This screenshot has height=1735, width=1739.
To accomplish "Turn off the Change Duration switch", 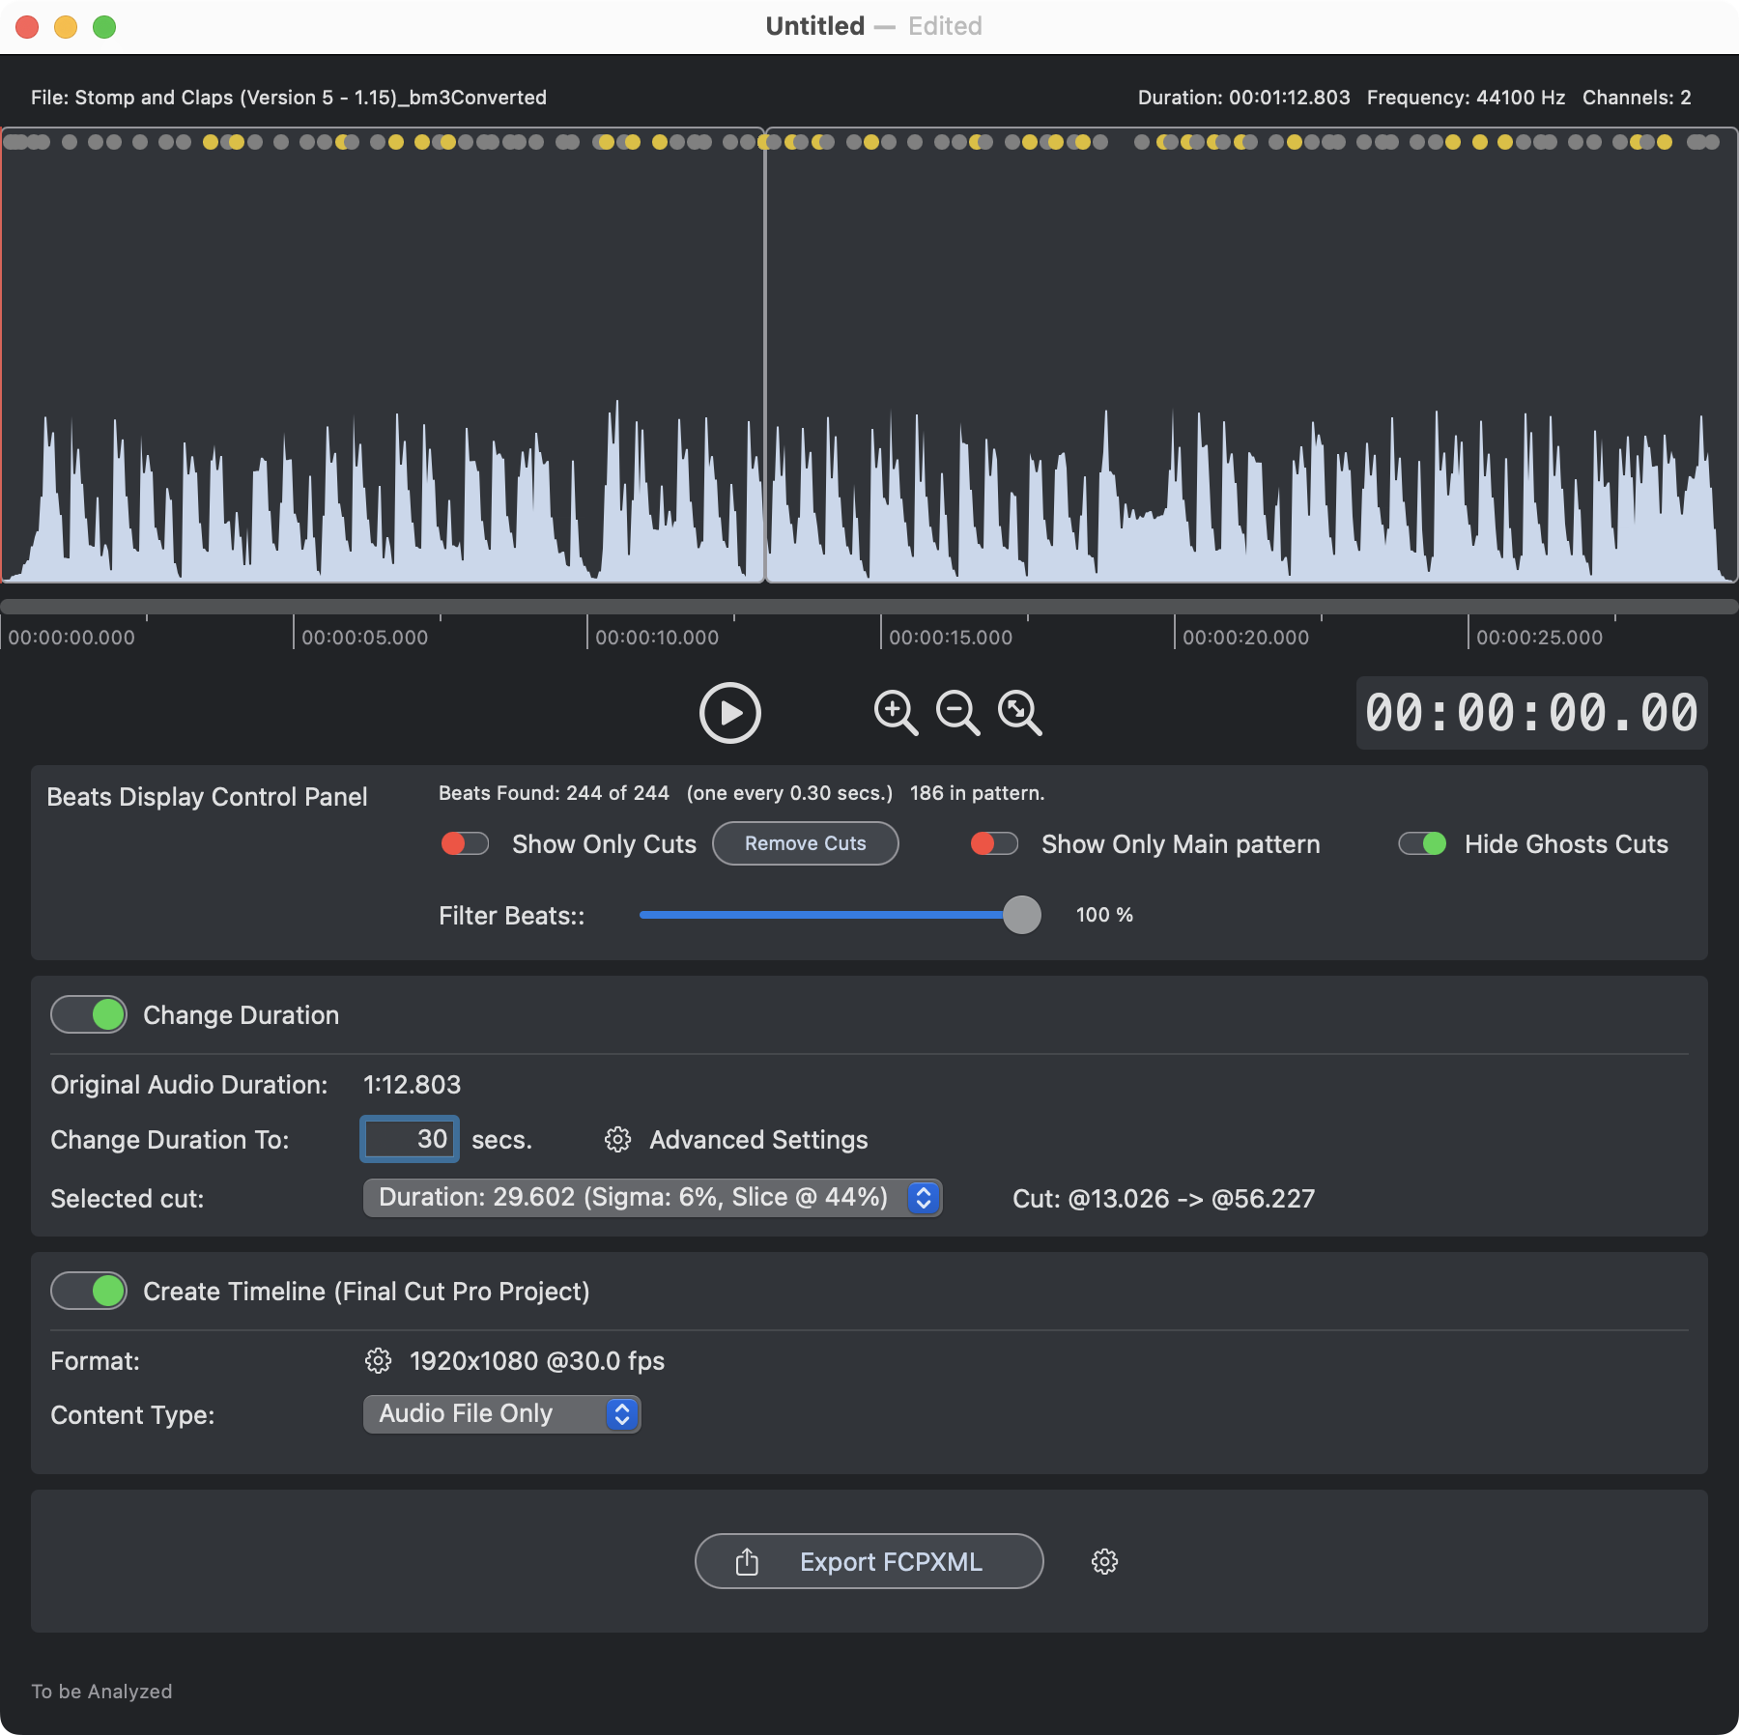I will coord(89,1014).
